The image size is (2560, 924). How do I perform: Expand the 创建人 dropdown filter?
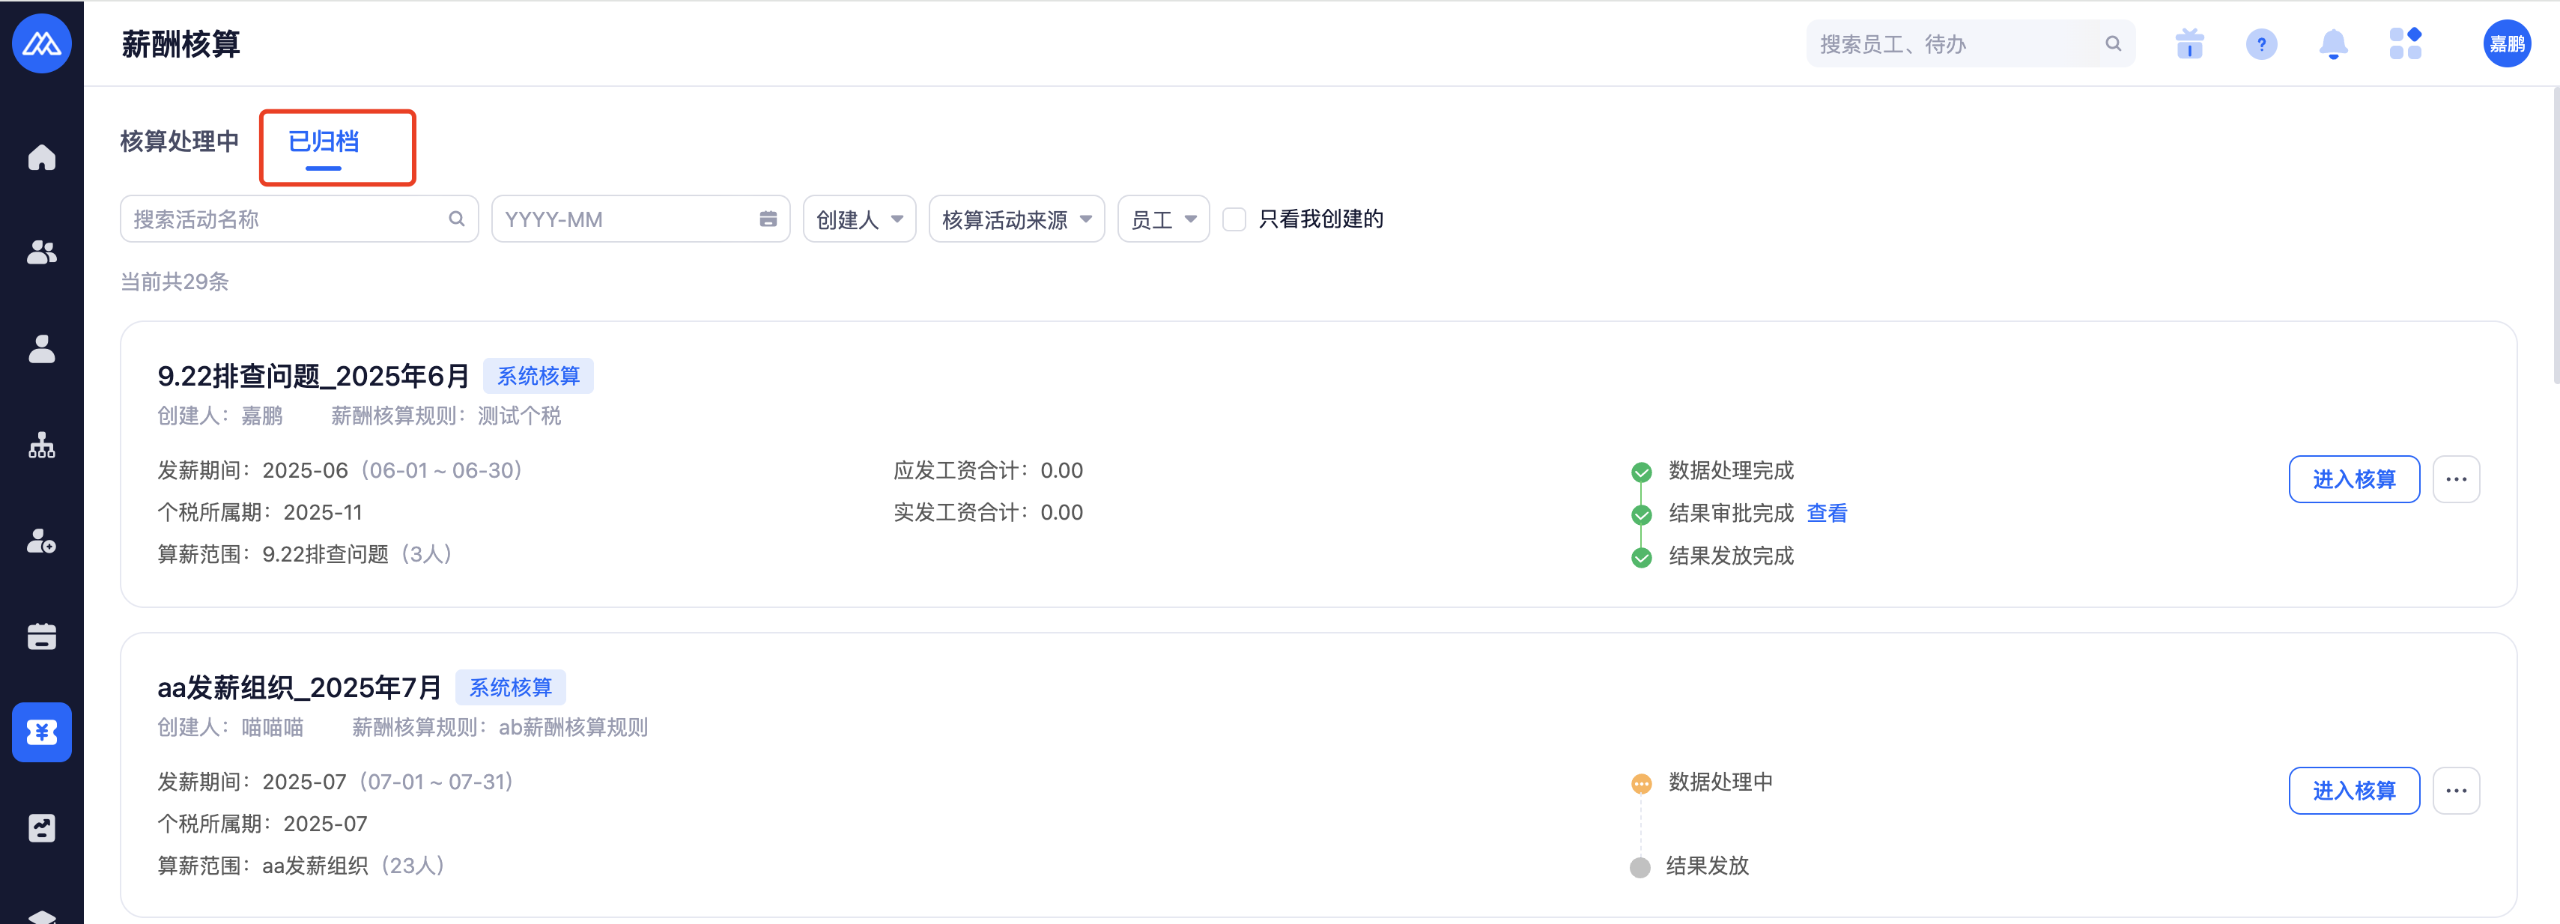tap(858, 219)
